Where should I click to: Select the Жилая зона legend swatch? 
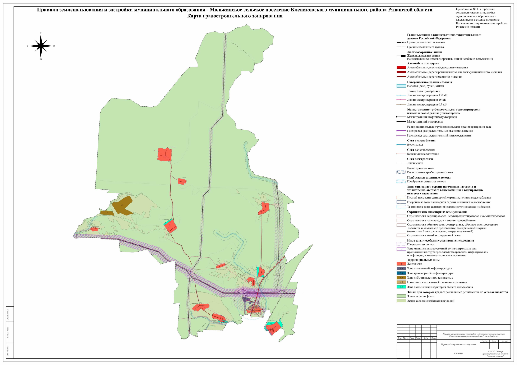(401, 264)
